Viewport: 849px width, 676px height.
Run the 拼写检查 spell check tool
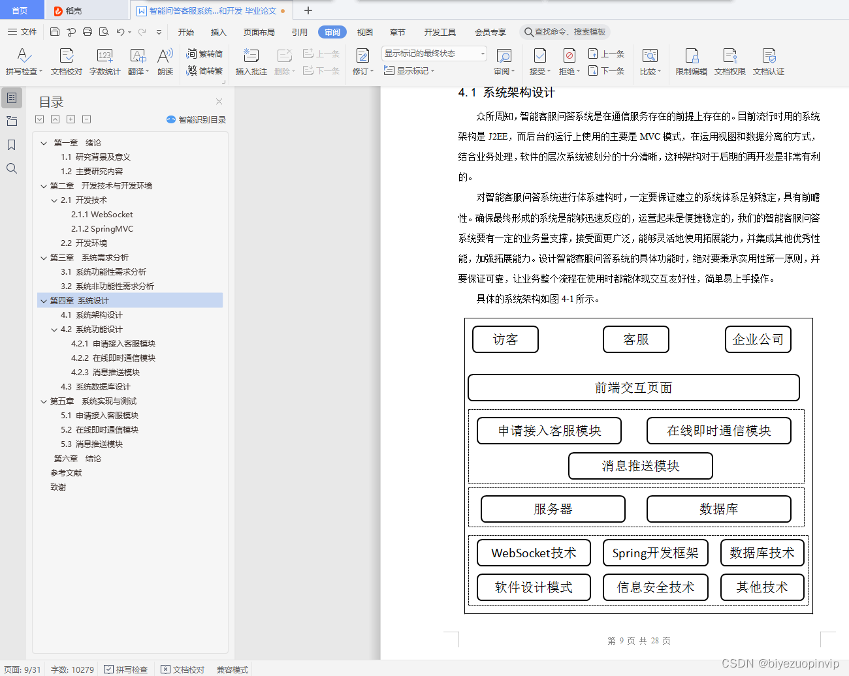coord(23,62)
